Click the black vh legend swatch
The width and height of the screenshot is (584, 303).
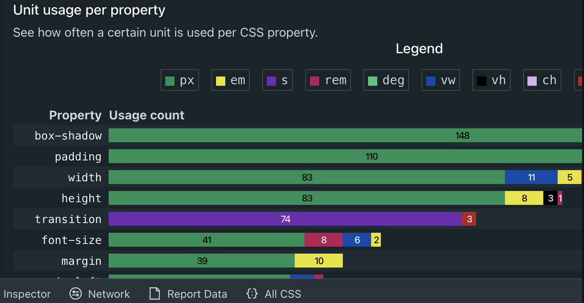pos(482,81)
